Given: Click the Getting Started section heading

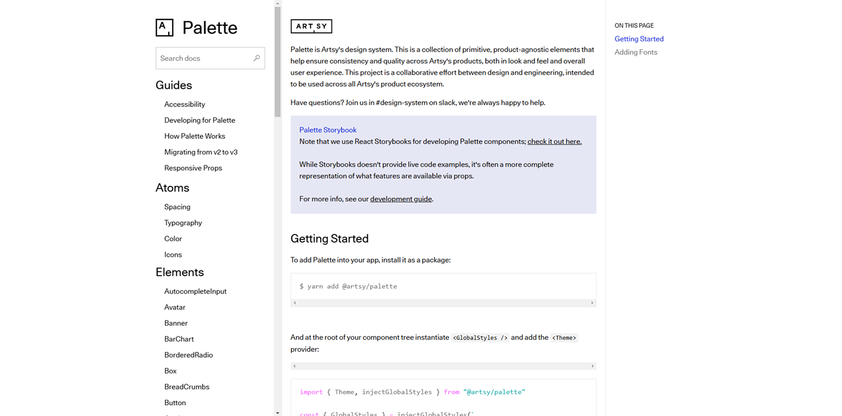Looking at the screenshot, I should point(330,239).
